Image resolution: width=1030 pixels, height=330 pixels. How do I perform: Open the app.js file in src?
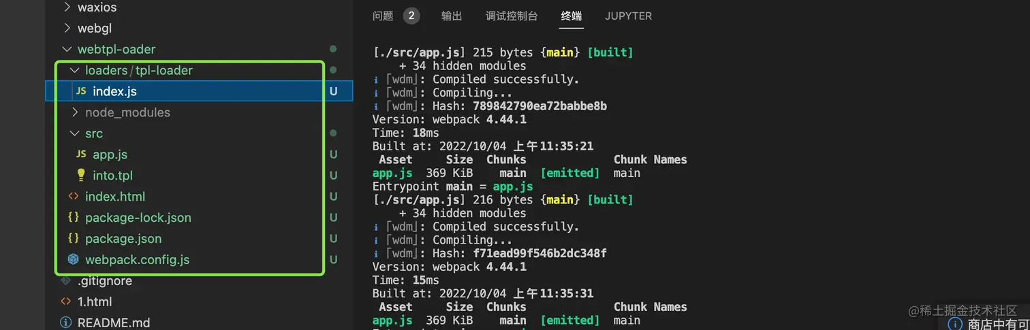coord(110,154)
